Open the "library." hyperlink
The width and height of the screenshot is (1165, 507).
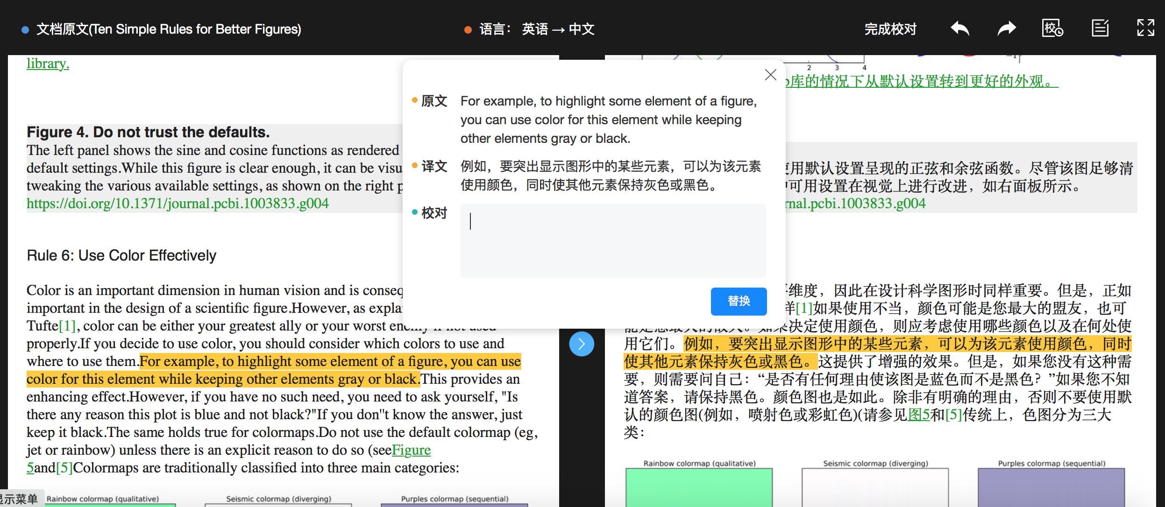click(47, 63)
